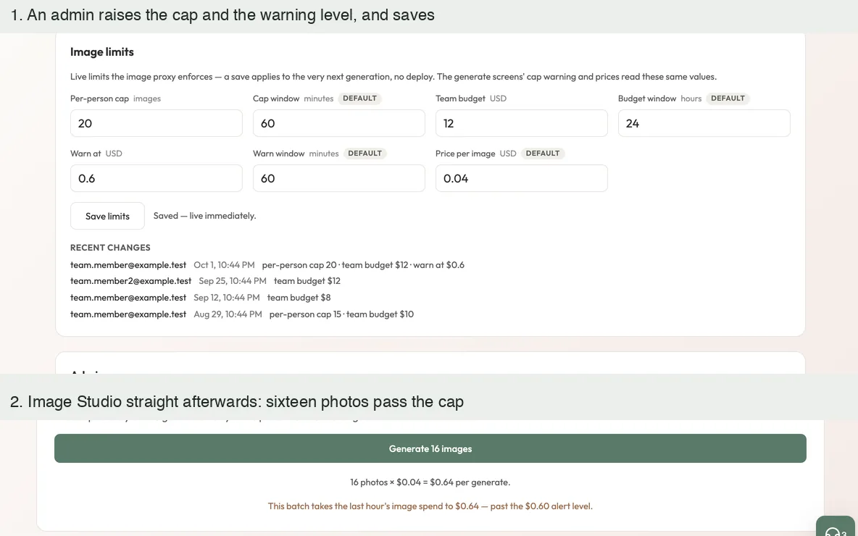This screenshot has width=858, height=536.
Task: Edit the Price per image field
Action: pyautogui.click(x=522, y=178)
